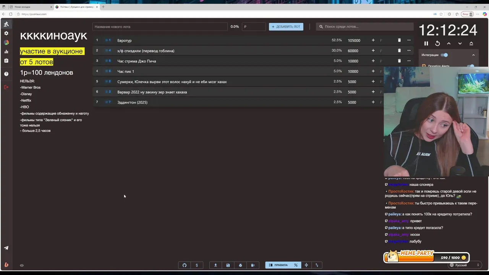Add amount to Сумерки lot with plus

(373, 81)
